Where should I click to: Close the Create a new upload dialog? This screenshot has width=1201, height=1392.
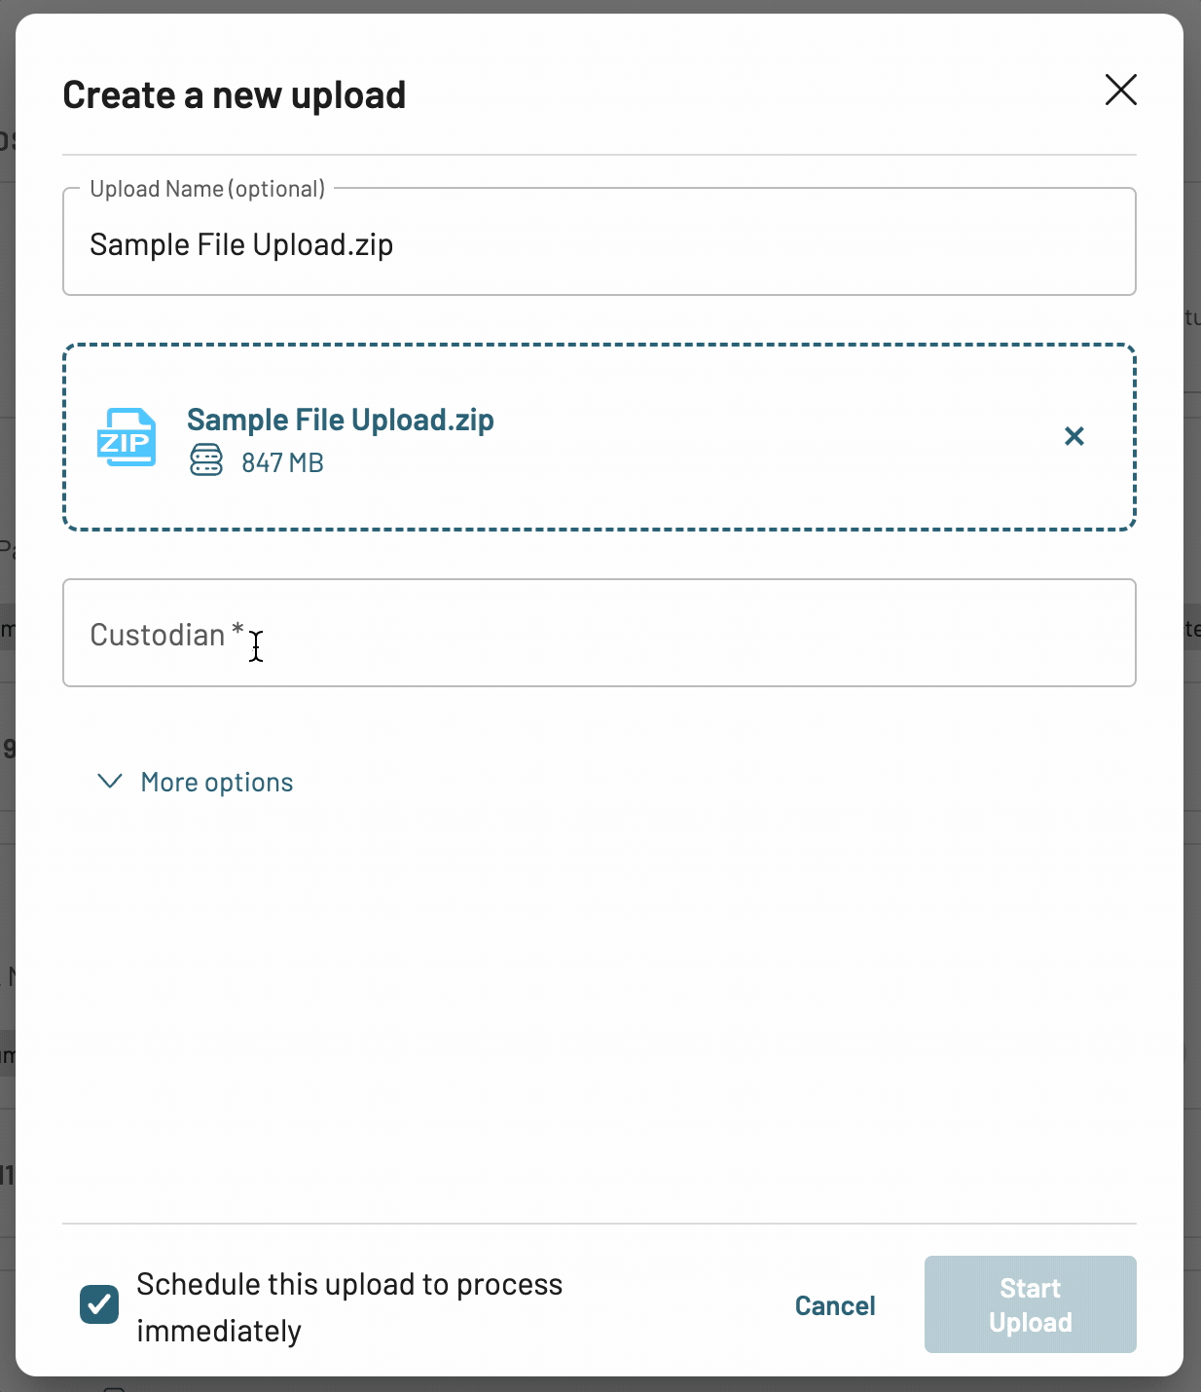(x=1121, y=90)
